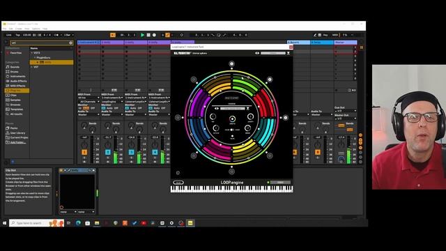Open track 1 Audio To Master dropdown
This screenshot has height=251, width=446.
(x=89, y=114)
